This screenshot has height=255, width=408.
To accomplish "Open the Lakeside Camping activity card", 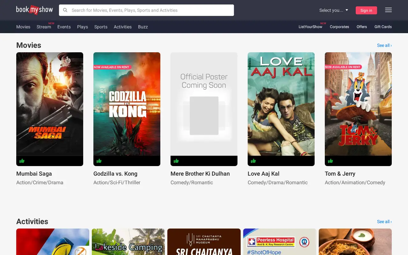I will pyautogui.click(x=128, y=242).
